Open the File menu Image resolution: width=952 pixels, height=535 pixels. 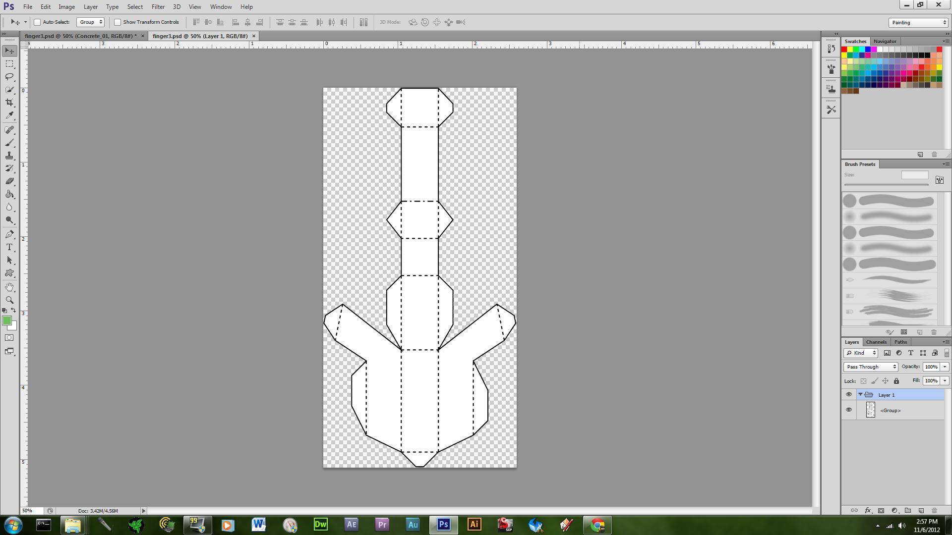28,7
